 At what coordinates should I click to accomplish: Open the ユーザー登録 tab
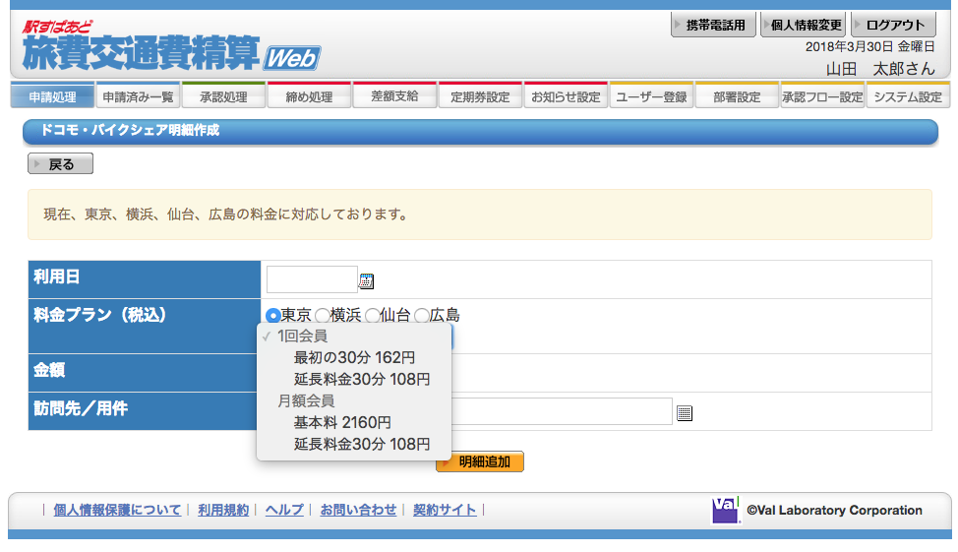click(651, 96)
